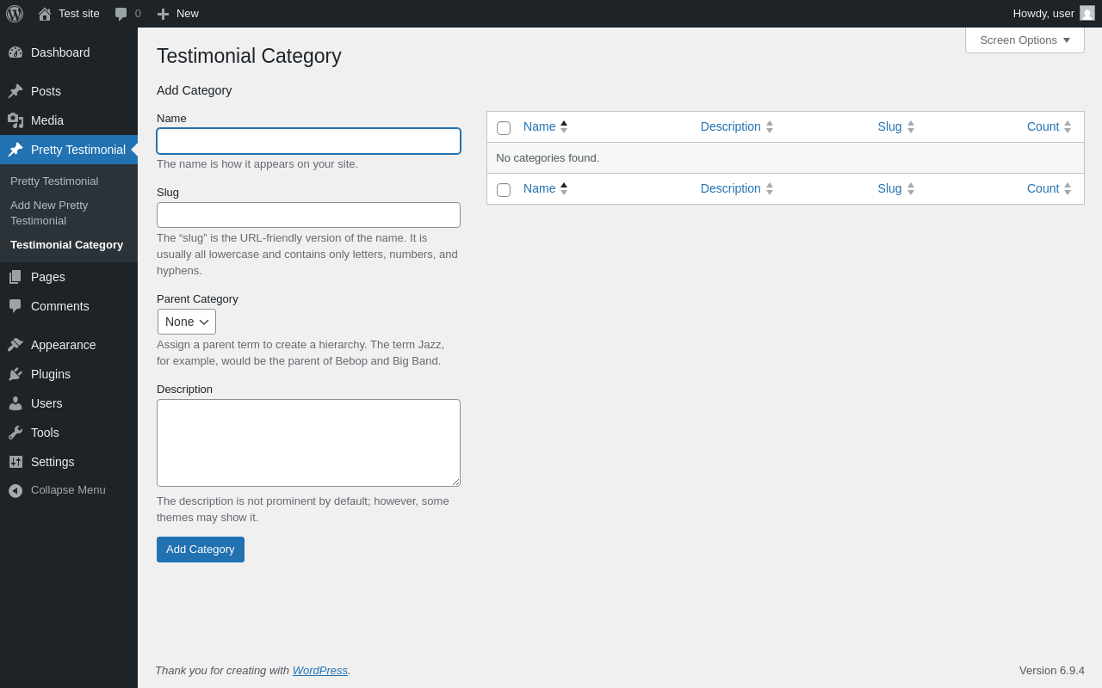Click the Plugins plug icon

[15, 374]
